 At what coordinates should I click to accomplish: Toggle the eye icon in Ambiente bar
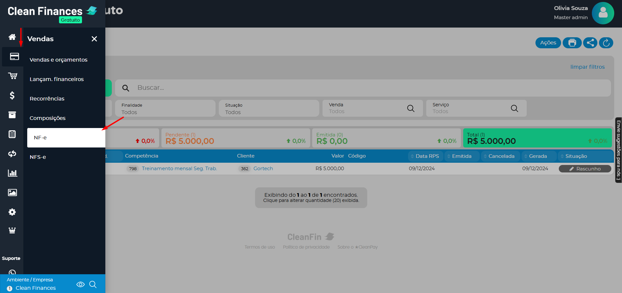pyautogui.click(x=80, y=284)
